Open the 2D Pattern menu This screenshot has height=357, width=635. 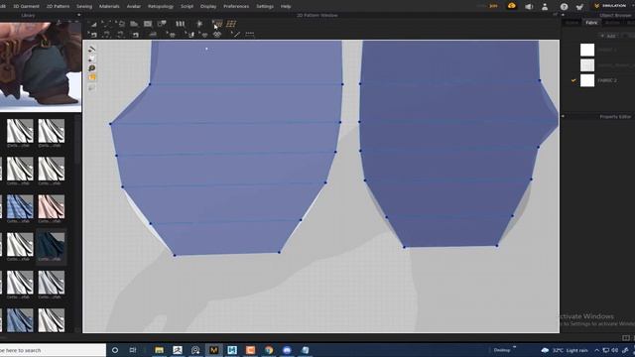point(58,6)
